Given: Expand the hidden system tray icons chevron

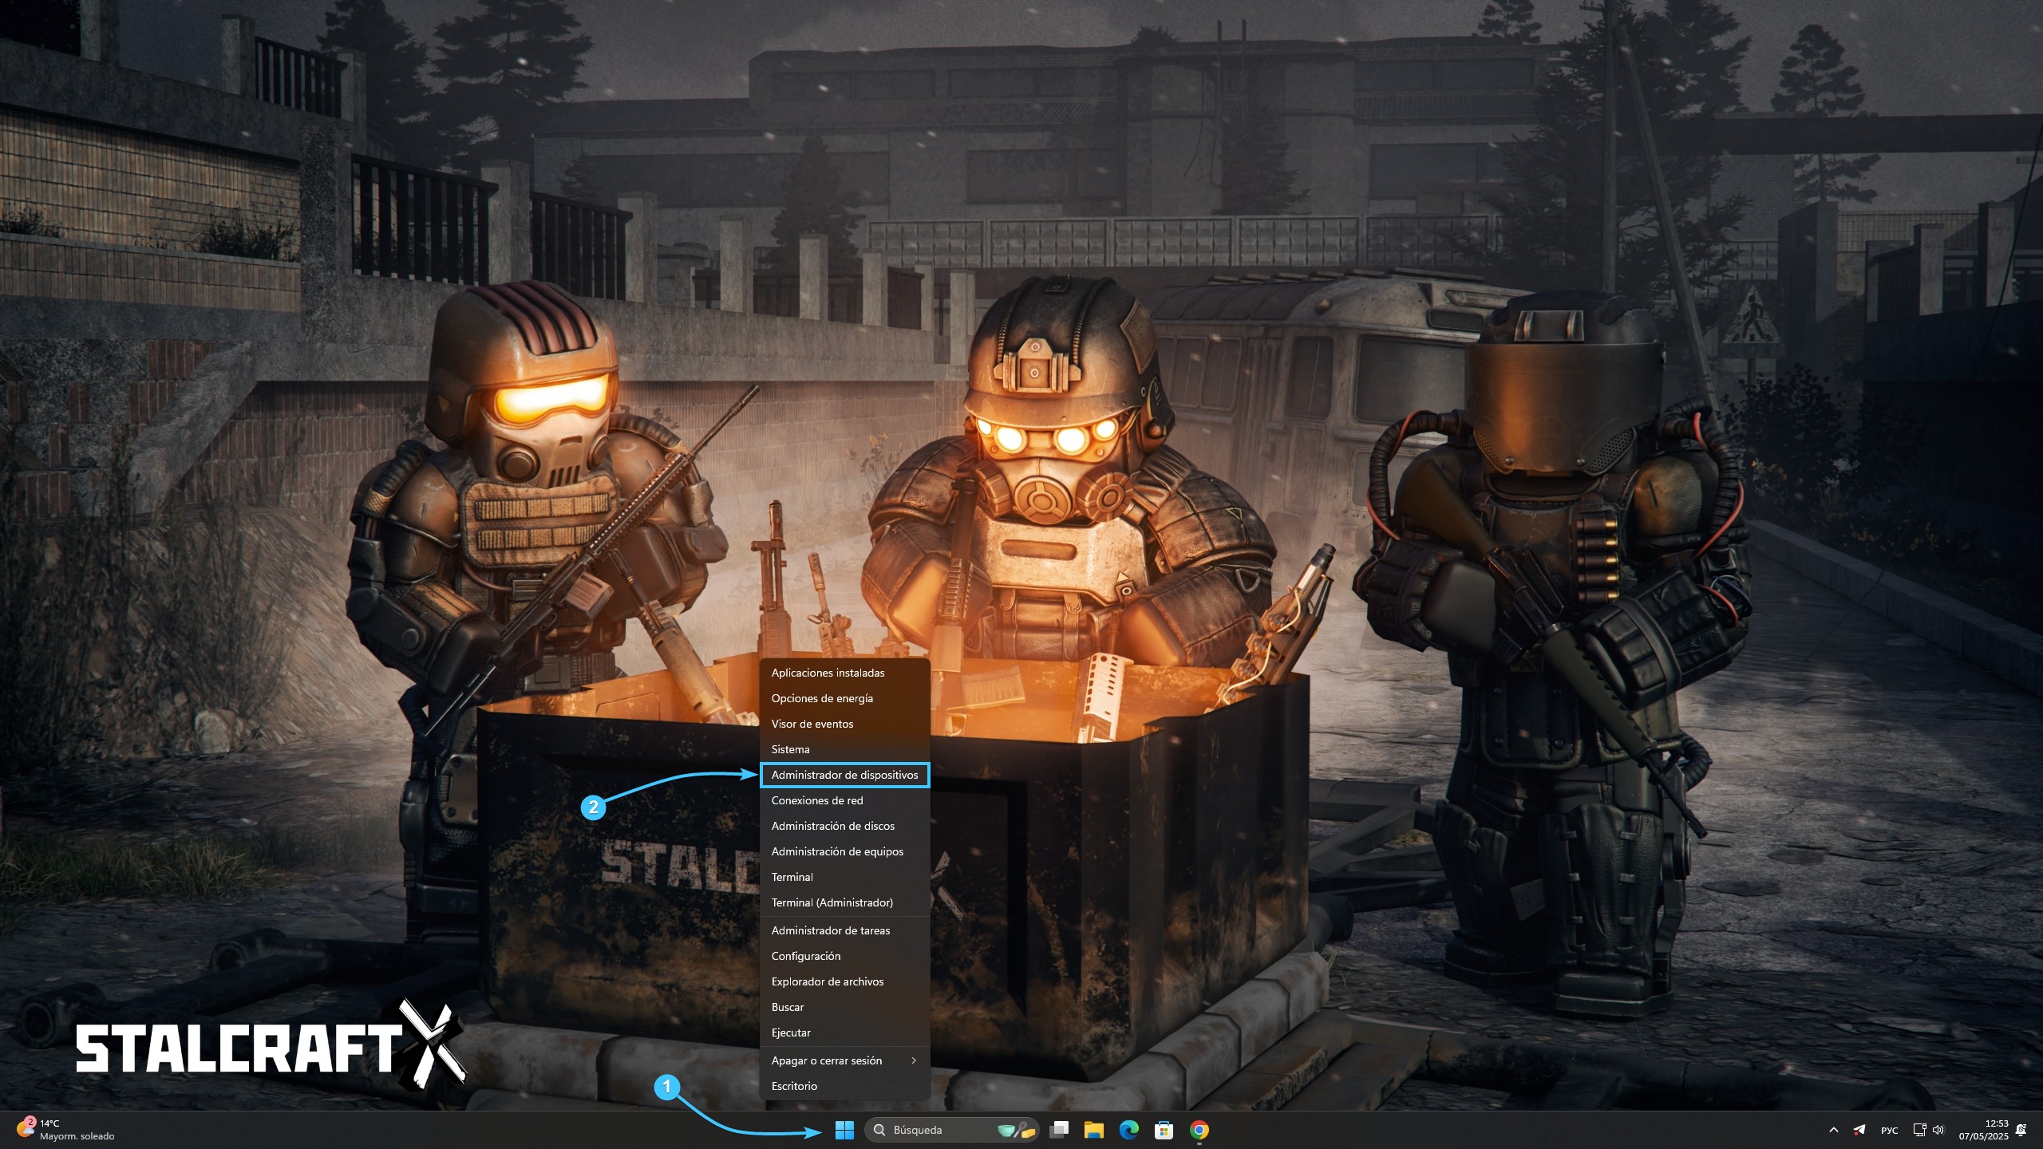Looking at the screenshot, I should (1833, 1130).
